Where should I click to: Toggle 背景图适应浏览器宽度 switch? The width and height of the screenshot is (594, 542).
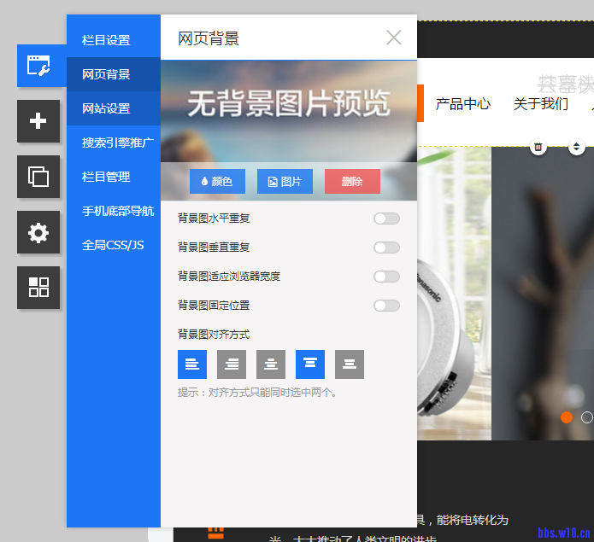[x=386, y=277]
